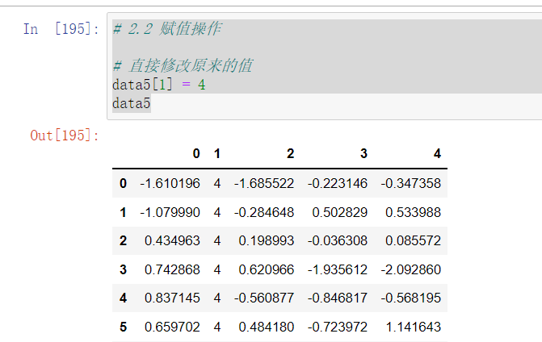Select cell value -1.685522
This screenshot has width=542, height=342.
point(264,183)
